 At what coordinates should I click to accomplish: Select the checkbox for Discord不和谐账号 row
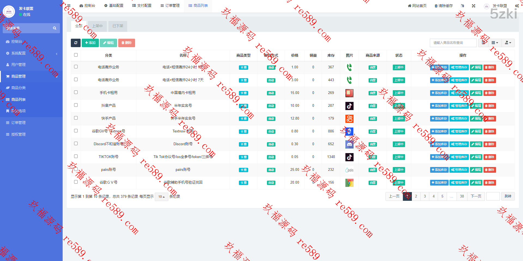76,144
